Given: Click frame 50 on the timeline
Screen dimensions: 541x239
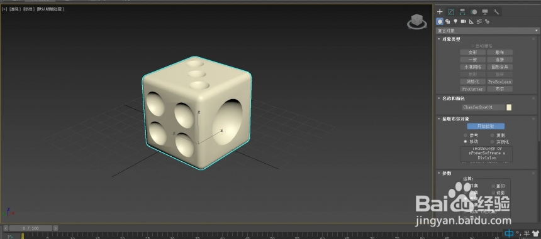Looking at the screenshot, I should 272,236.
